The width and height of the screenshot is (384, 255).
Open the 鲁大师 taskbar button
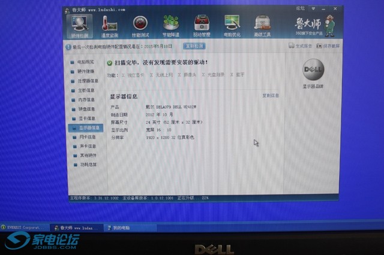(x=77, y=228)
